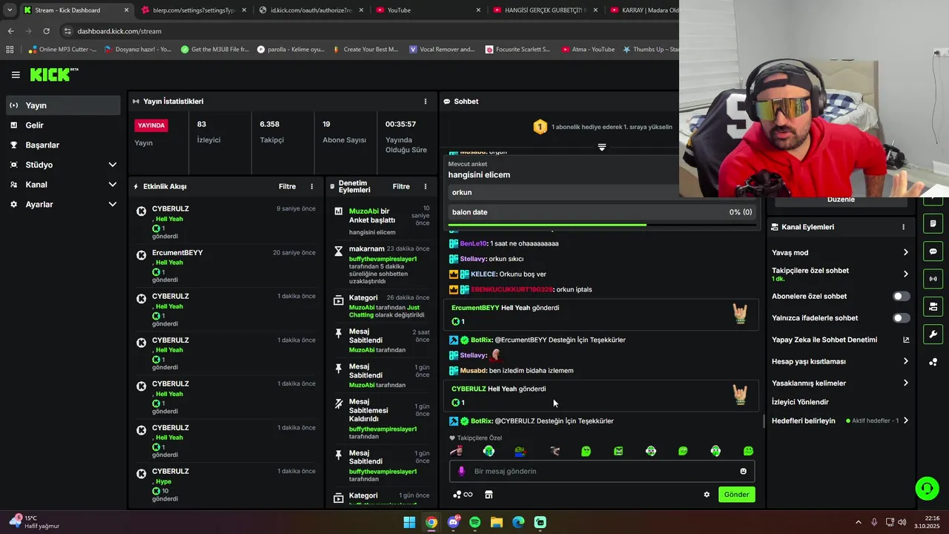Open File Explorer from the taskbar

tap(497, 522)
